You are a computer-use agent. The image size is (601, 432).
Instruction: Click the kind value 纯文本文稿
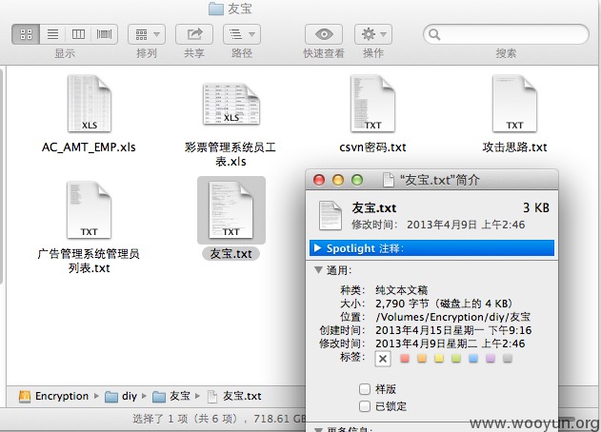tap(401, 290)
